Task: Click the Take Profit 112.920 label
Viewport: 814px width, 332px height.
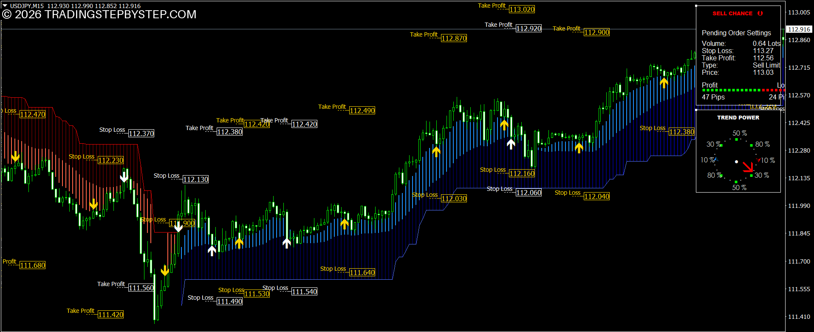Action: pyautogui.click(x=513, y=27)
